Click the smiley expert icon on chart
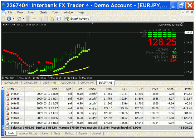Screen dimensions: 195x138 click(182, 25)
